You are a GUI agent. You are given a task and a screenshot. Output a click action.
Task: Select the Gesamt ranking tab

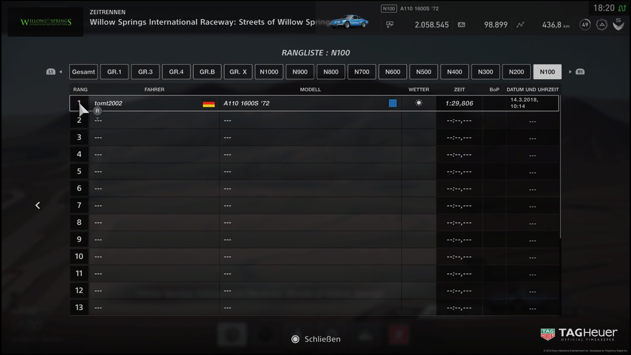[x=84, y=72]
